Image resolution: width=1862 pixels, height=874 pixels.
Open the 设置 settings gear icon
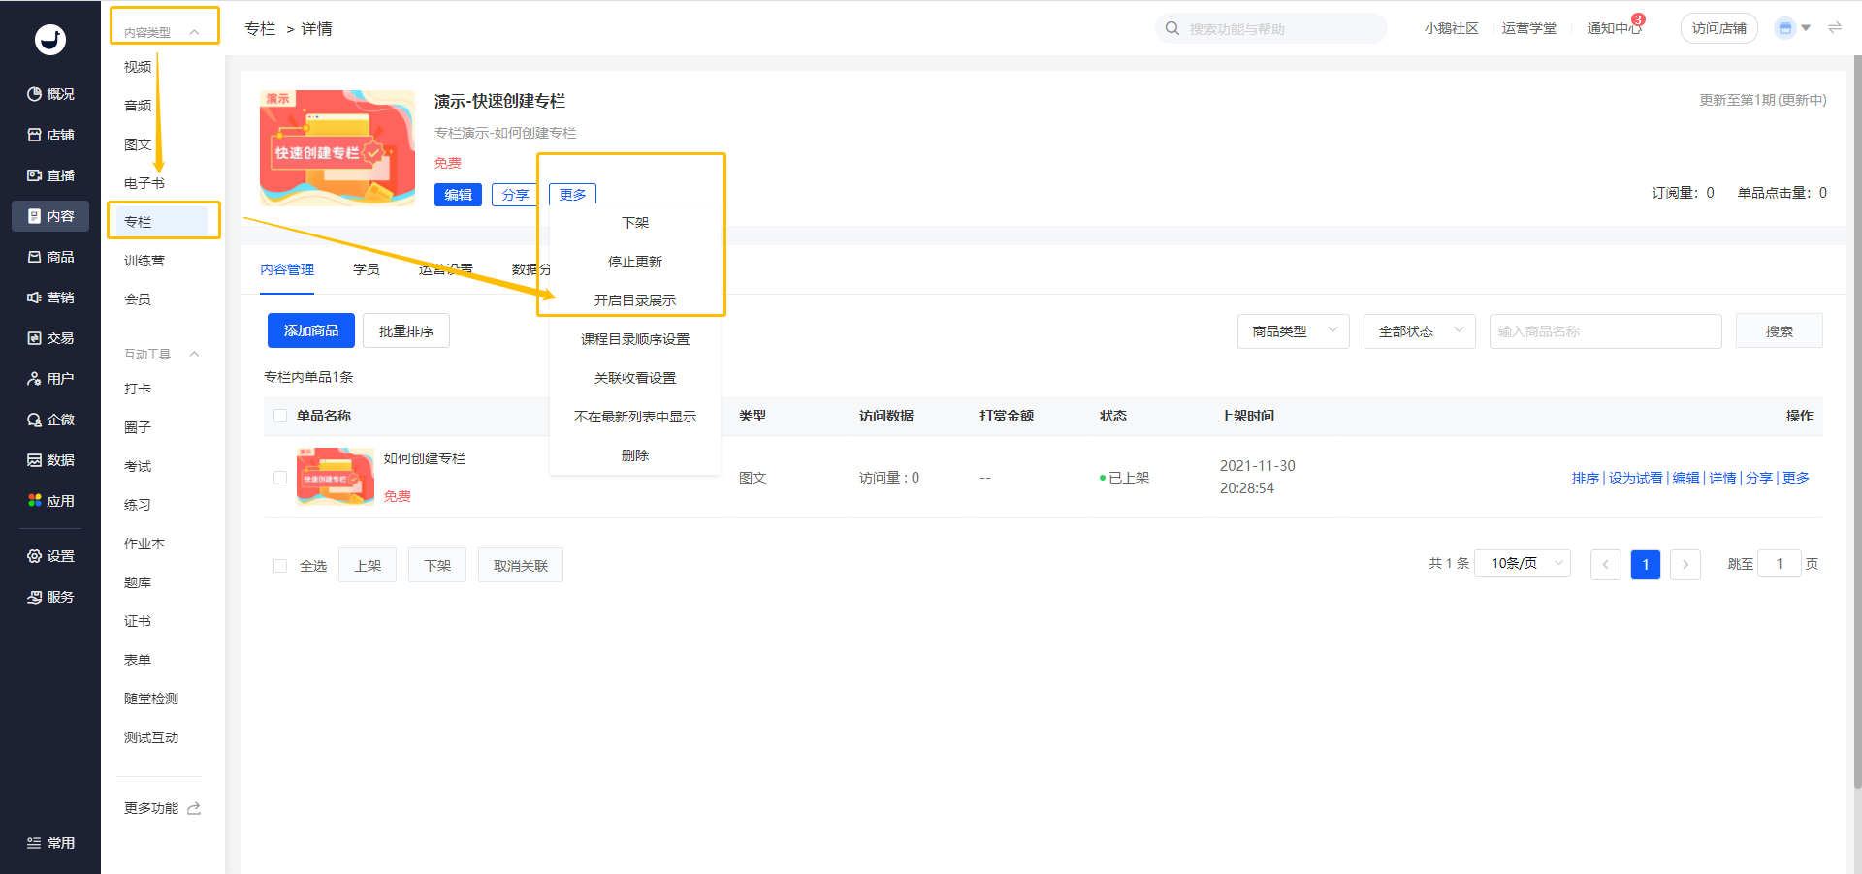(35, 556)
